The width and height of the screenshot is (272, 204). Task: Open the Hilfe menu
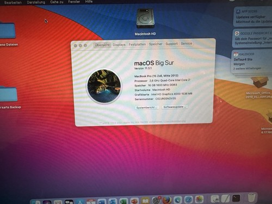pos(89,2)
